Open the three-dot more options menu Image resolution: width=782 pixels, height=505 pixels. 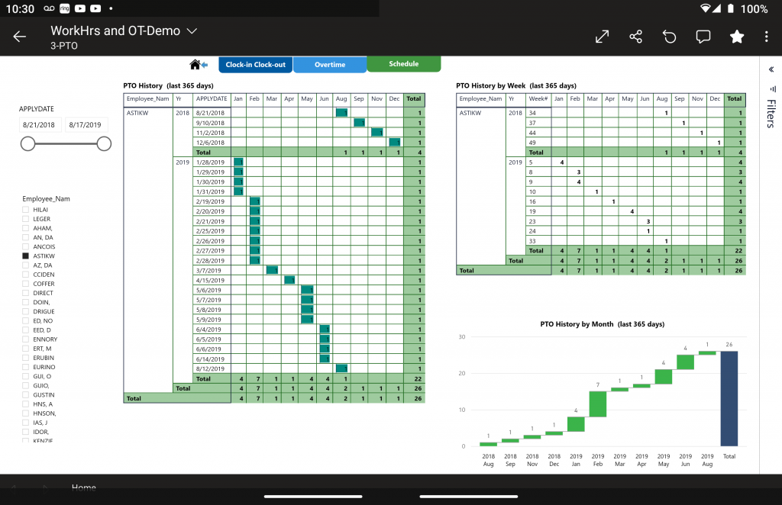767,37
